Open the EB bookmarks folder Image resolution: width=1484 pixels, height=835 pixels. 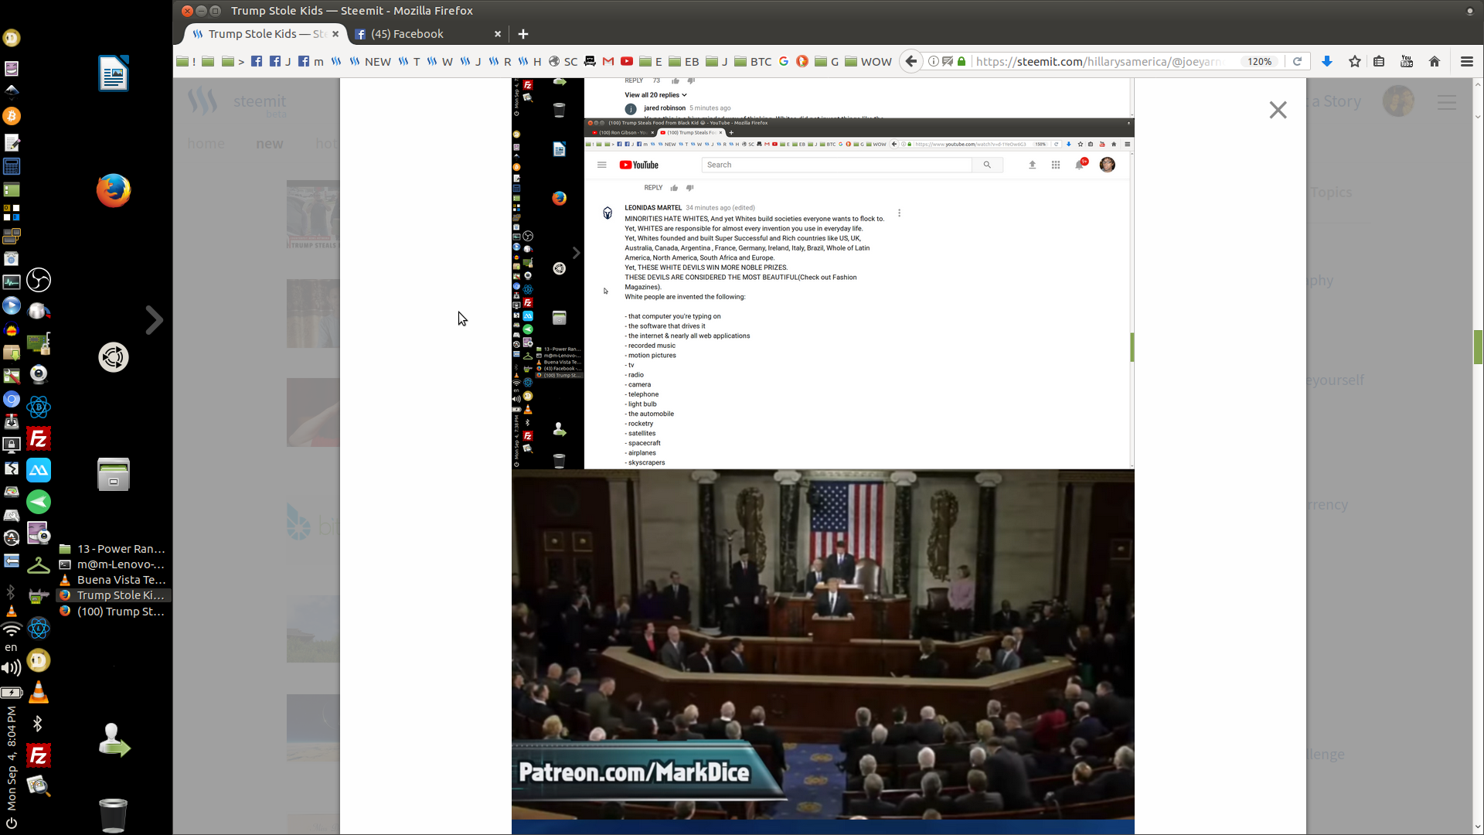(684, 61)
